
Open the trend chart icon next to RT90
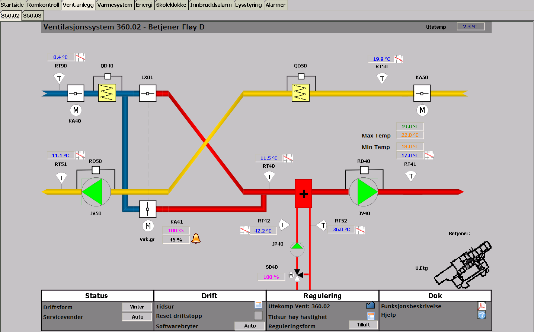[x=80, y=57]
